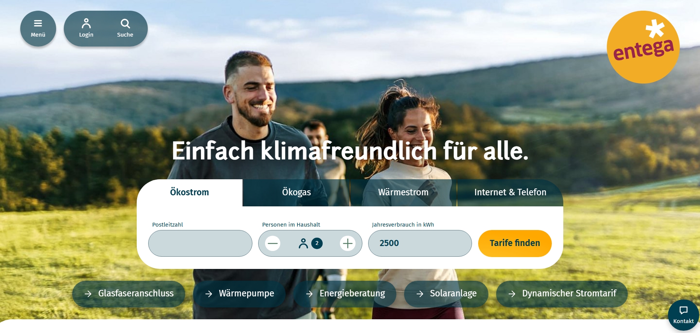This screenshot has height=333, width=700.
Task: Switch to the Ökogas tab
Action: [296, 193]
